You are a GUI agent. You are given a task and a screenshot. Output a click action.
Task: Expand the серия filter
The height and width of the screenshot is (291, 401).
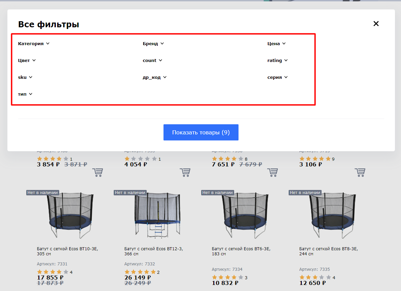pyautogui.click(x=278, y=77)
